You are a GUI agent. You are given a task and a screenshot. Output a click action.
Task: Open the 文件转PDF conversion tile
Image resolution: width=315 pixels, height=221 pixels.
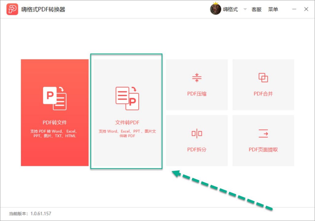(x=127, y=113)
